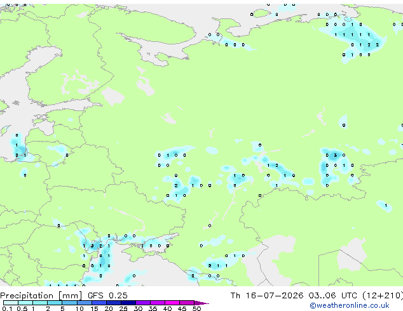Pick the 10–15 mm legend color swatch
The image size is (403, 311).
coord(84,303)
